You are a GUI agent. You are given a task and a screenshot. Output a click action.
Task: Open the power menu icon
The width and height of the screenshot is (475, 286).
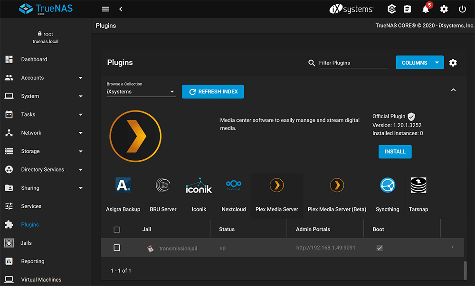point(462,9)
